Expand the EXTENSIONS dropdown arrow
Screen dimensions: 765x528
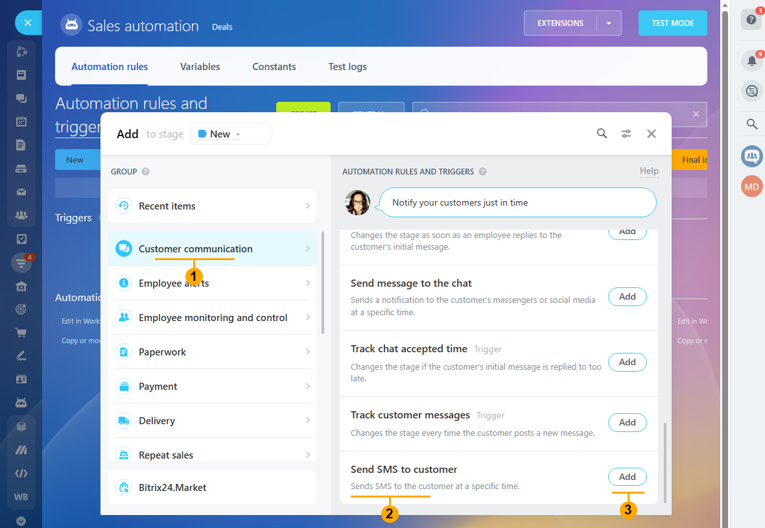(608, 23)
